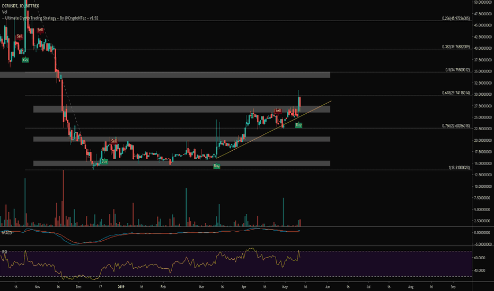Click the Sep date on time axis
This screenshot has width=494, height=291.
click(x=453, y=287)
